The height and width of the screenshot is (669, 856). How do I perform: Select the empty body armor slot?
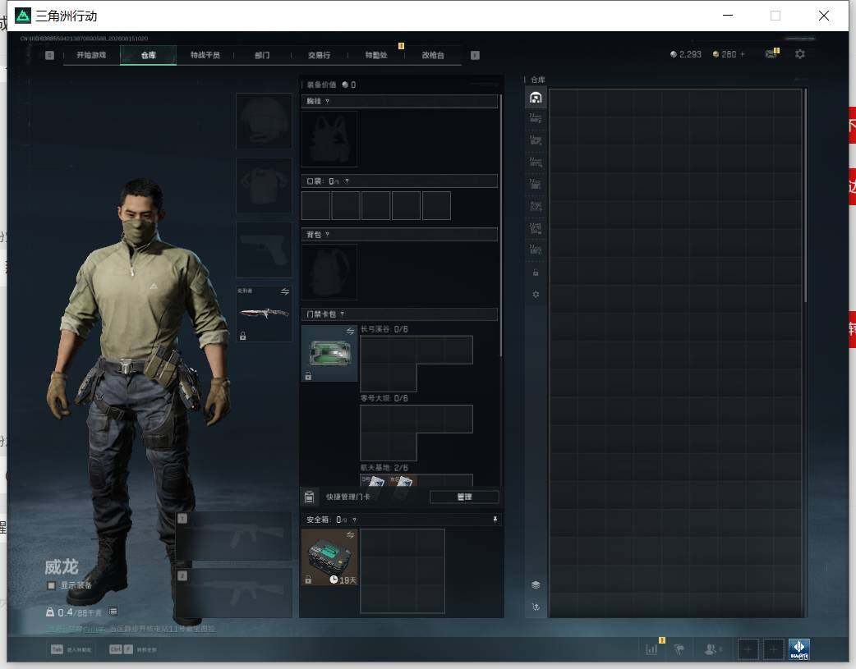(x=265, y=186)
